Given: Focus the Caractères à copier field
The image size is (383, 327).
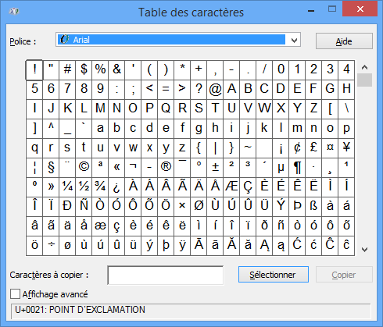Looking at the screenshot, I should point(166,275).
